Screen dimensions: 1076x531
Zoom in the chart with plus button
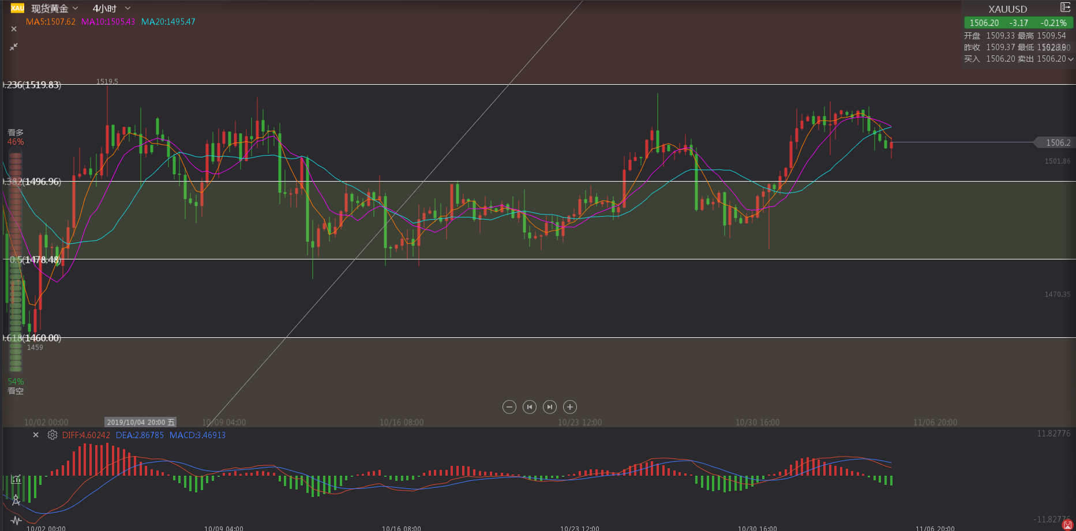pos(570,407)
